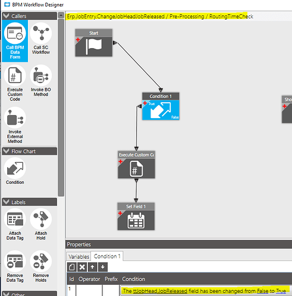The height and width of the screenshot is (296, 292).
Task: Collapse the Labels section
Action: click(7, 202)
